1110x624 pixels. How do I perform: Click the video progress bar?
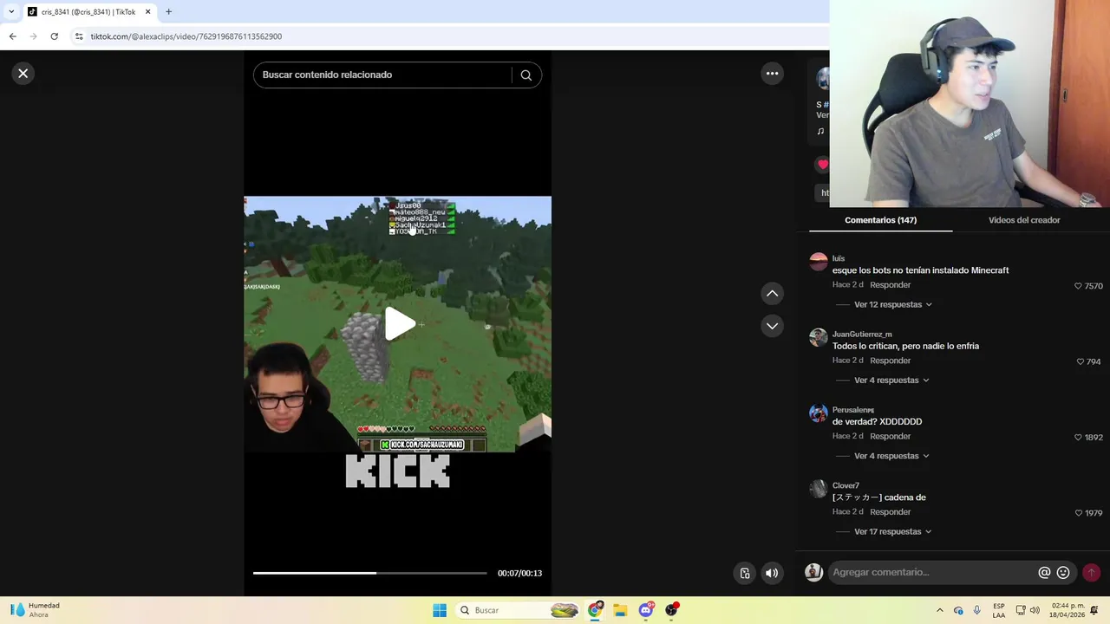tap(370, 573)
